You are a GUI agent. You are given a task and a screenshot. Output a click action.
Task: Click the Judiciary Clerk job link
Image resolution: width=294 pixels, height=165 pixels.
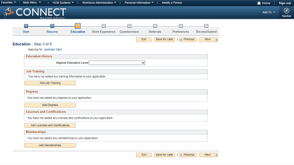click(x=53, y=49)
